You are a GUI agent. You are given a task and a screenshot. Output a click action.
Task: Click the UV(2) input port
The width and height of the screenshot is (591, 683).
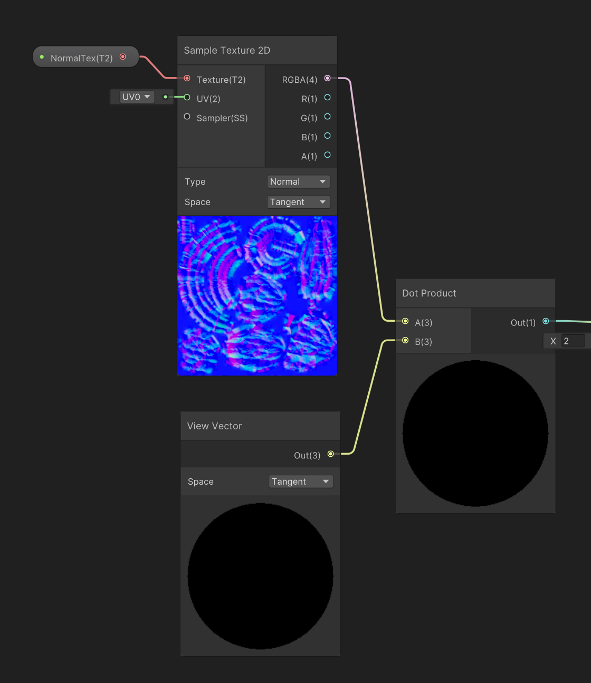tap(187, 97)
